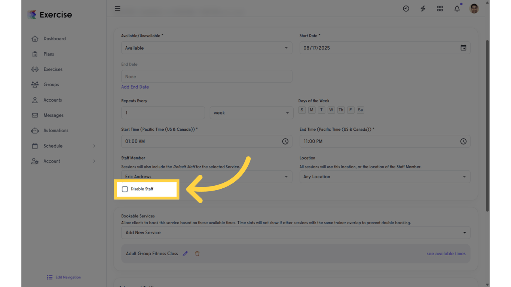Open the lightning bolt quick actions
The width and height of the screenshot is (511, 287).
coord(423,9)
